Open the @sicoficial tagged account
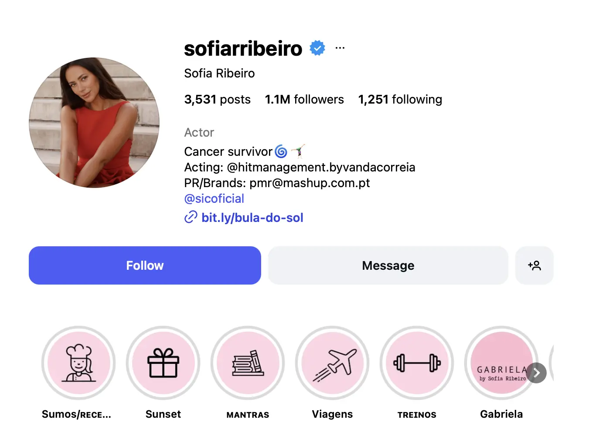The image size is (599, 436). [214, 198]
